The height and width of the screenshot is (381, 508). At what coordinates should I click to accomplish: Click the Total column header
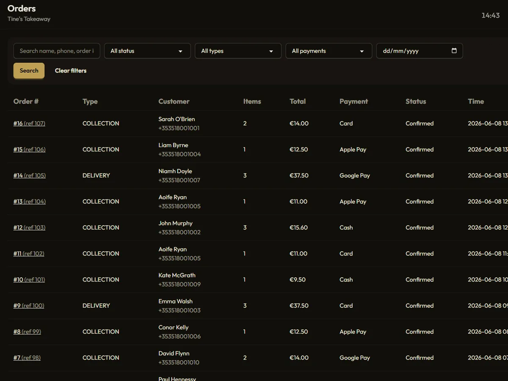pos(298,102)
